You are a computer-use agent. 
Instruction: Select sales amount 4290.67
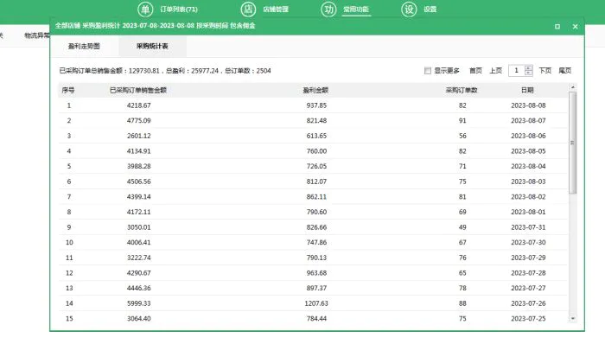(x=139, y=273)
